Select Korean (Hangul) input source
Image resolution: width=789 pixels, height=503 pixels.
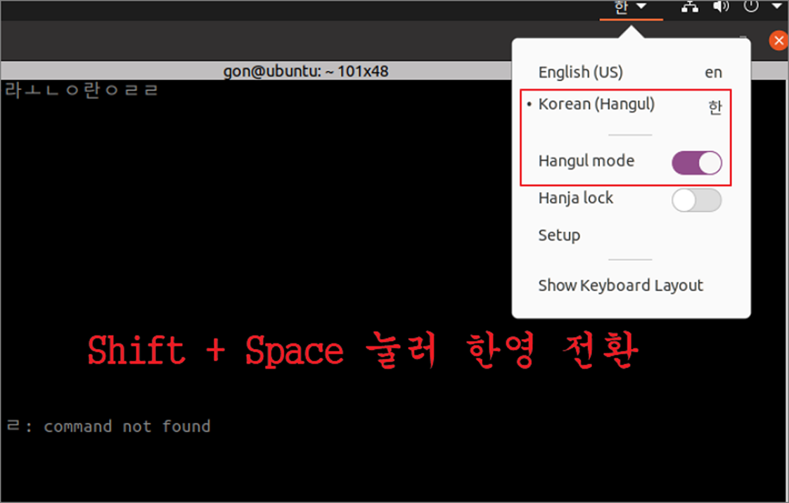tap(631, 105)
